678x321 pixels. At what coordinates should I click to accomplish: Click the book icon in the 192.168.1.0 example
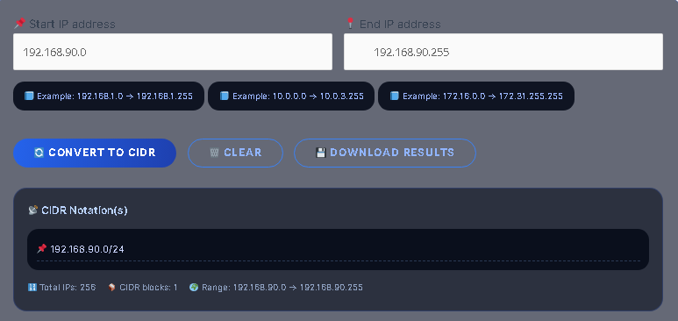pyautogui.click(x=29, y=96)
